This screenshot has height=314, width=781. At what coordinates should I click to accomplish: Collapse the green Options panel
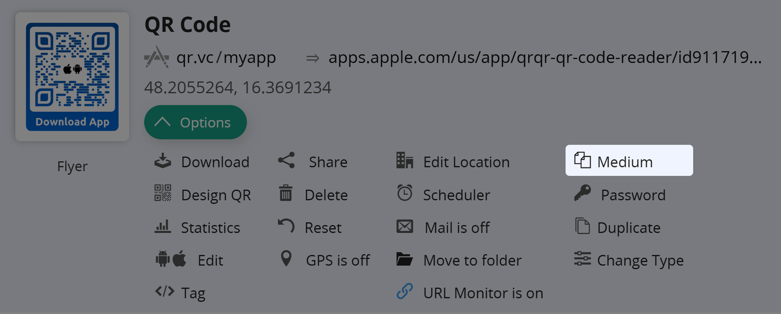[195, 123]
